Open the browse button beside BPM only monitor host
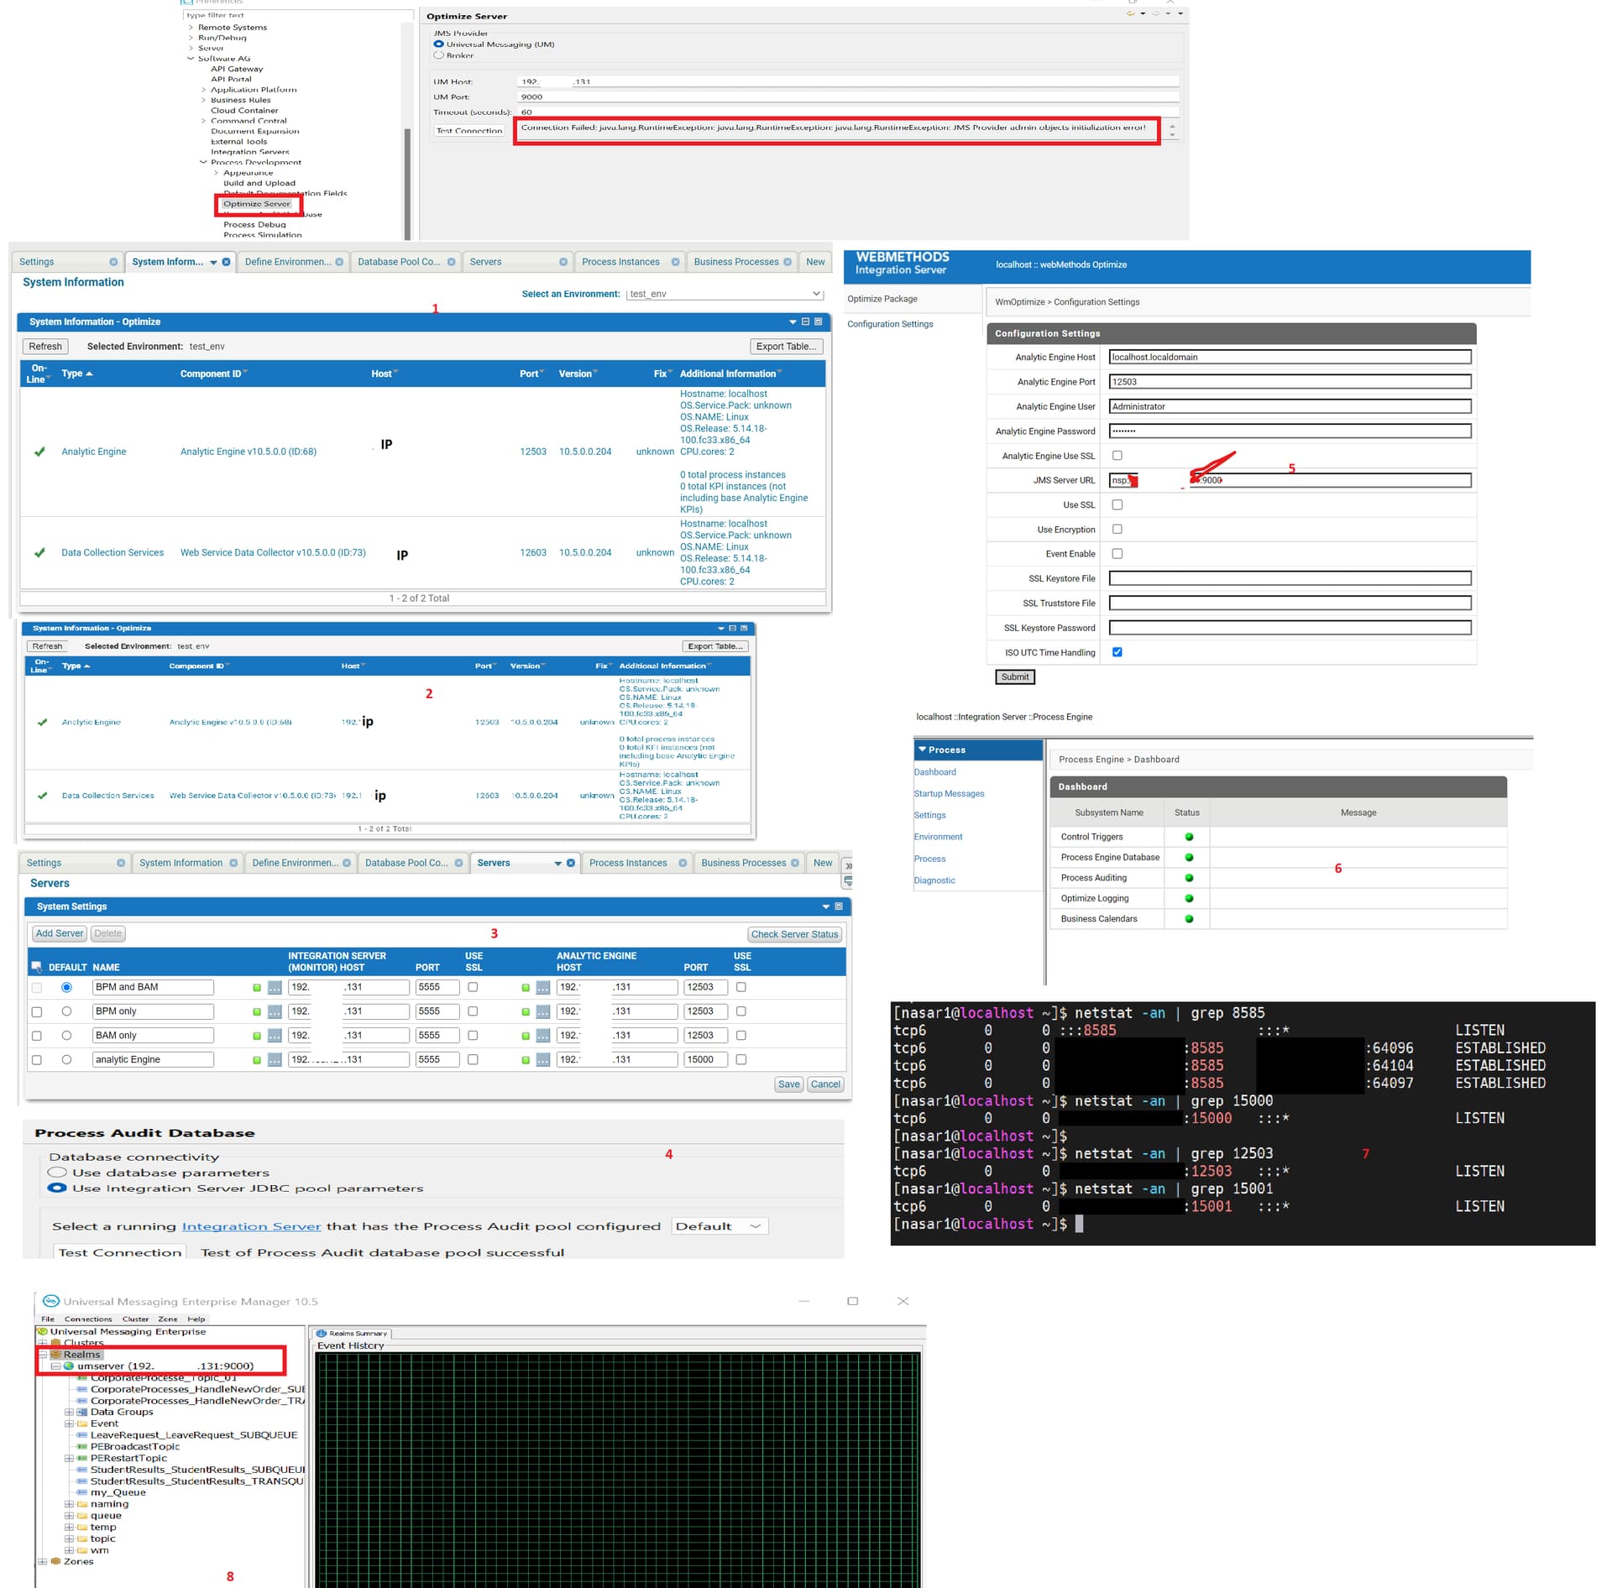The height and width of the screenshot is (1588, 1612). tap(275, 1012)
